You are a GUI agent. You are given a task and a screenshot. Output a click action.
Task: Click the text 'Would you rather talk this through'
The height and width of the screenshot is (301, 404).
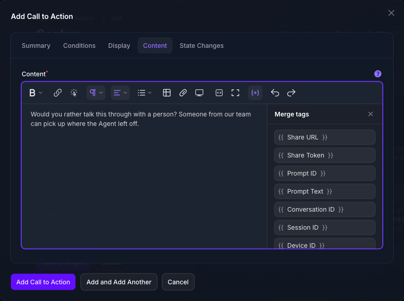coord(81,114)
